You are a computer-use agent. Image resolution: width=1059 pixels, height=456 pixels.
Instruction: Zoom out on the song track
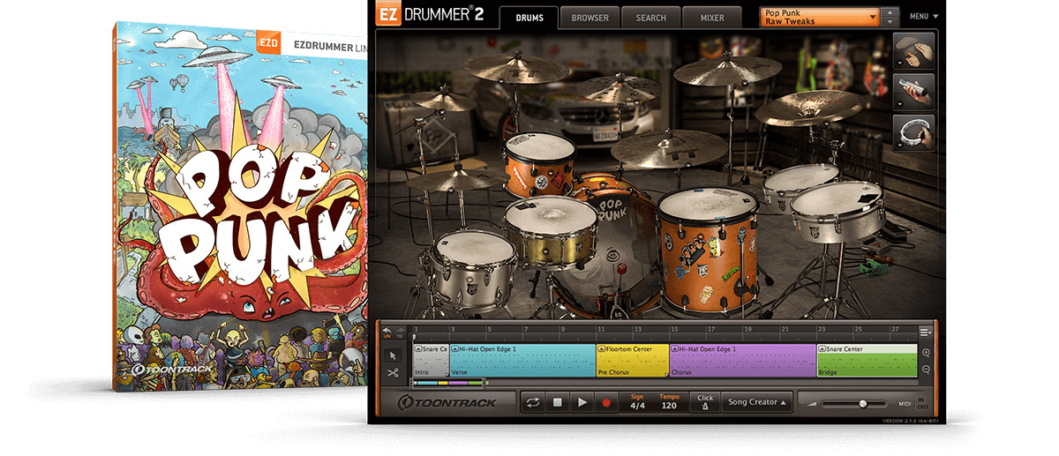point(926,370)
